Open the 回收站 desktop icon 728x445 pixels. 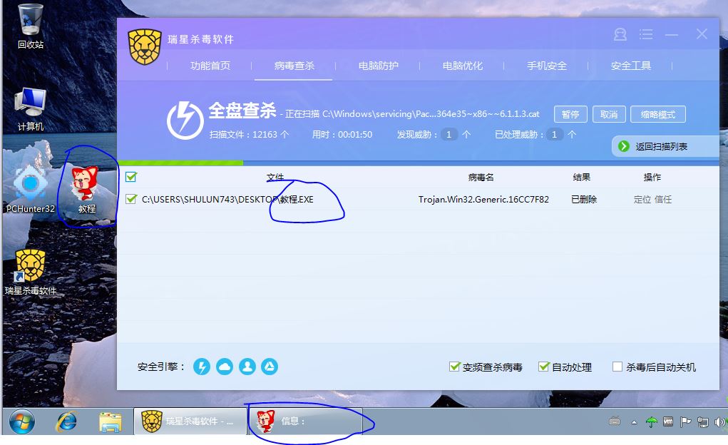(31, 26)
